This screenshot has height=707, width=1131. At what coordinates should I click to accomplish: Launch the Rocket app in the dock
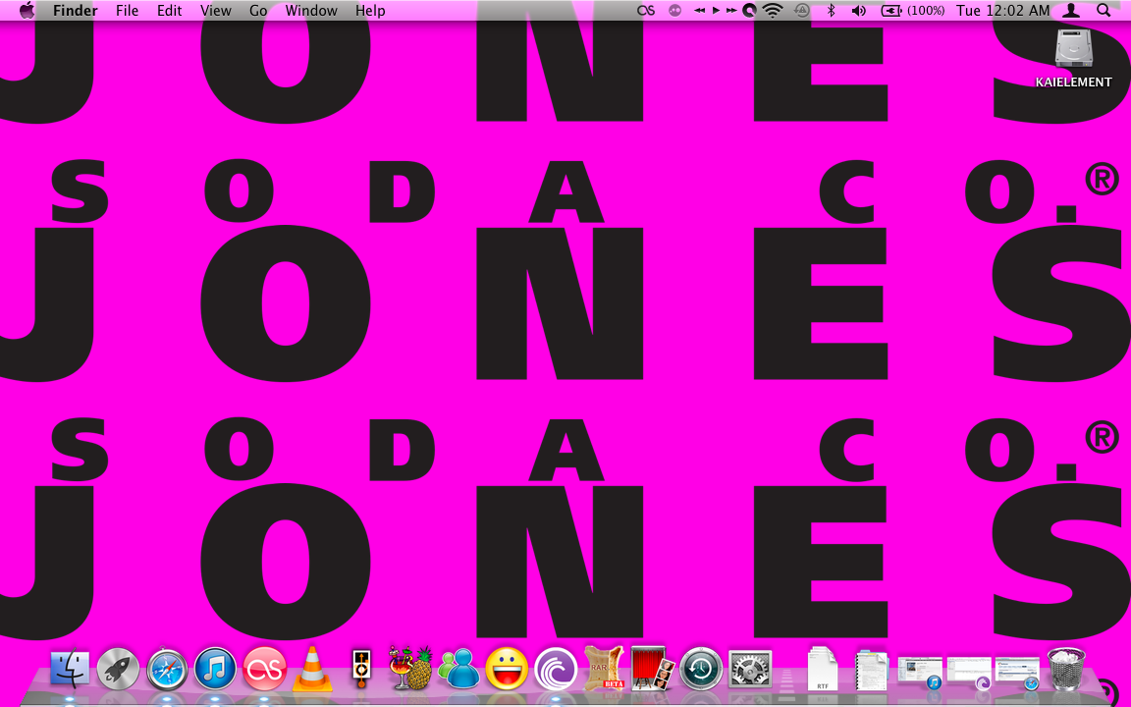(x=118, y=669)
